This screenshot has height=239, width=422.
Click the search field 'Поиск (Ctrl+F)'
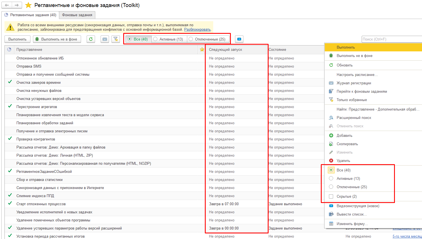click(391, 39)
